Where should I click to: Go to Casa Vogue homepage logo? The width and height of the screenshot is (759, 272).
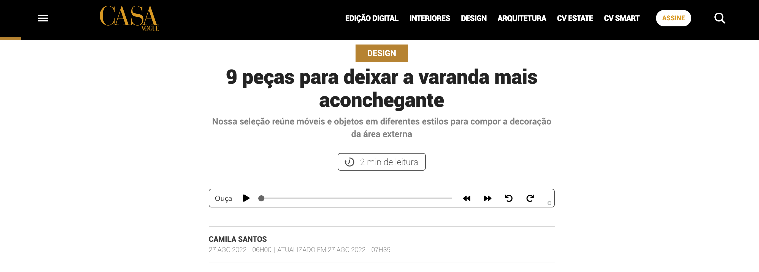pyautogui.click(x=129, y=18)
